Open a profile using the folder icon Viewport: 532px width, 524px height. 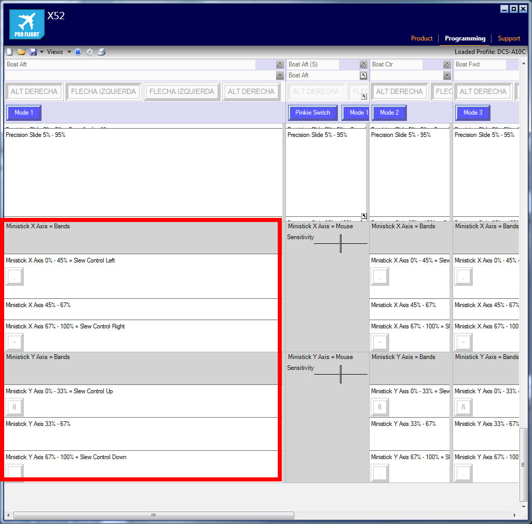pyautogui.click(x=22, y=52)
